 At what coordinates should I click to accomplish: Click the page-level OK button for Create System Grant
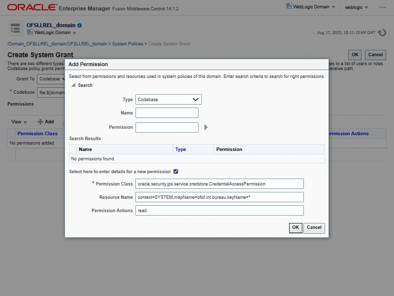pos(355,55)
